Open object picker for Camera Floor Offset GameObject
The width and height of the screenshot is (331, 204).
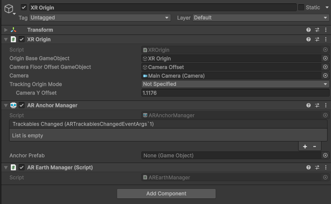[x=325, y=67]
